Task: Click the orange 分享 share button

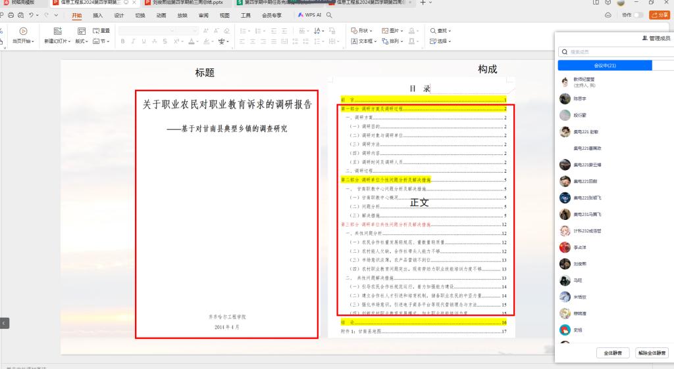Action: tap(659, 14)
